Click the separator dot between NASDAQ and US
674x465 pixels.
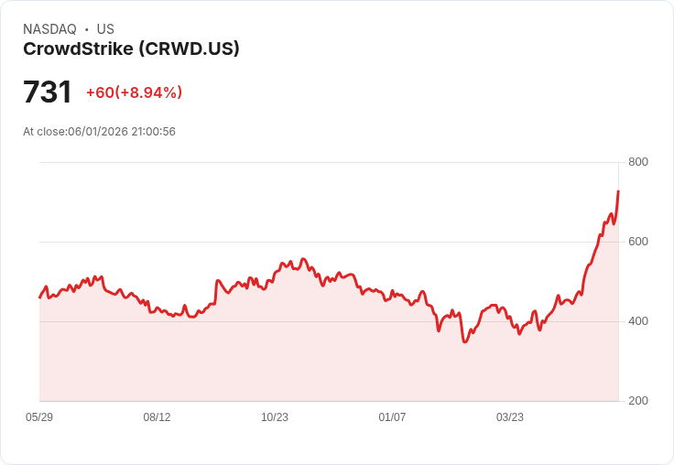pos(87,29)
